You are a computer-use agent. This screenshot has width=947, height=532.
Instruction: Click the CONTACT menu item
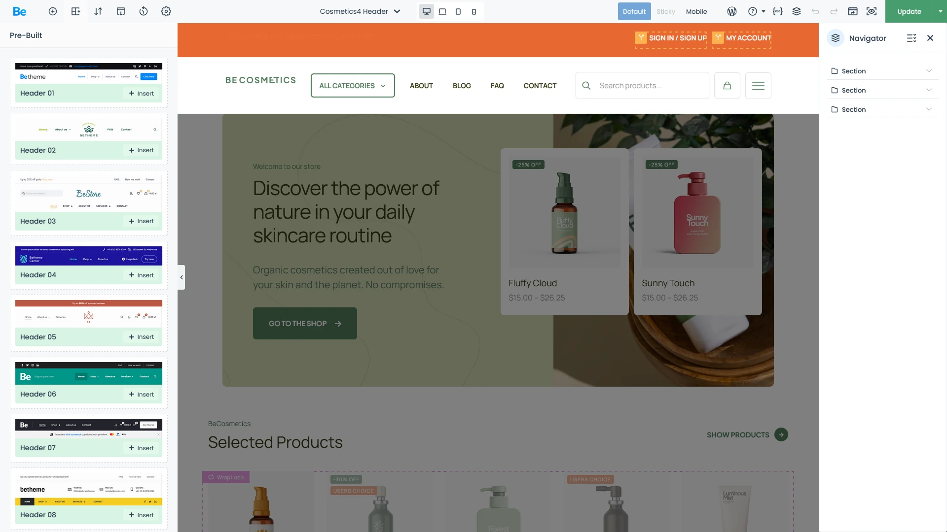(x=540, y=85)
